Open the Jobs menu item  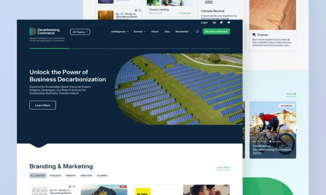[x=167, y=32]
